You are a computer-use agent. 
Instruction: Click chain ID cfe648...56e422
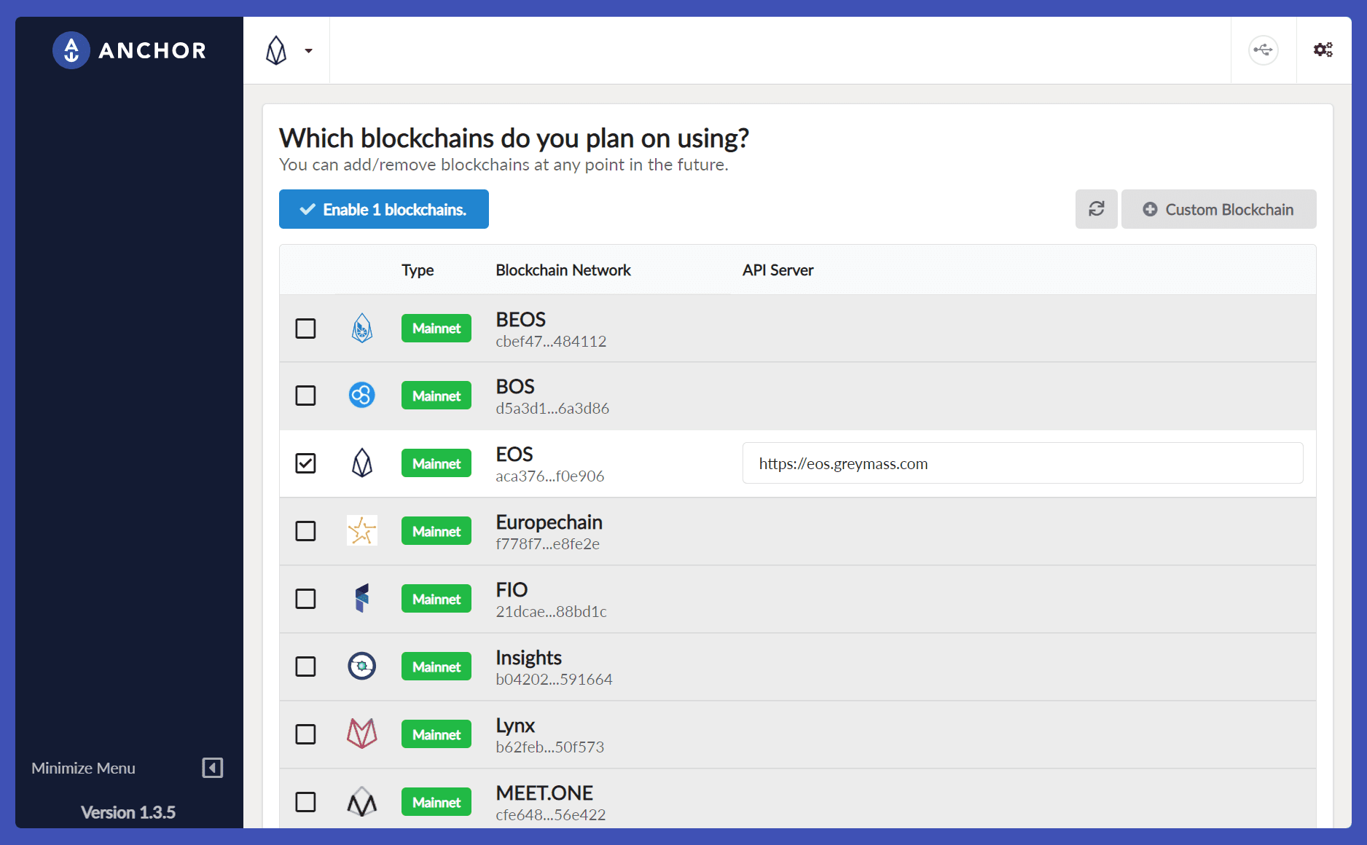(551, 814)
